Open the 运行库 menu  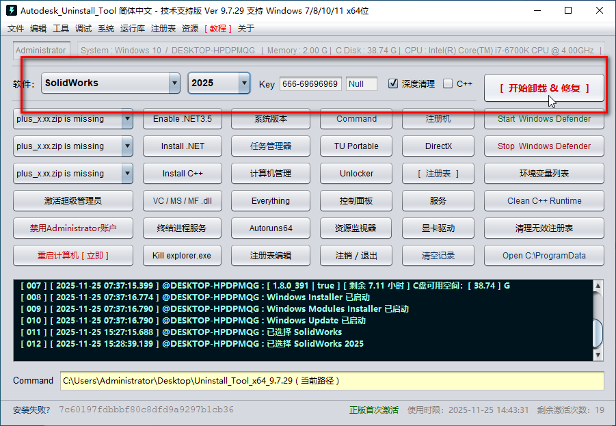[133, 28]
